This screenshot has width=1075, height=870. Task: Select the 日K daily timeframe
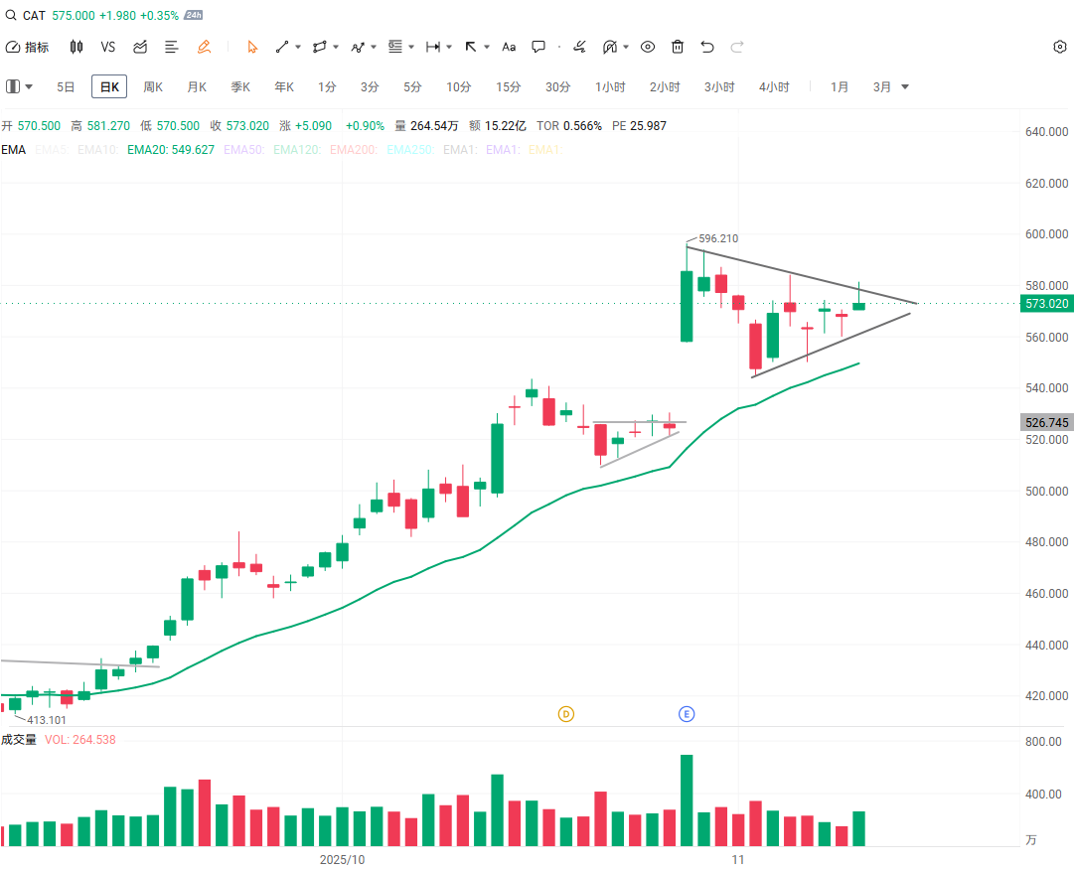pos(109,87)
